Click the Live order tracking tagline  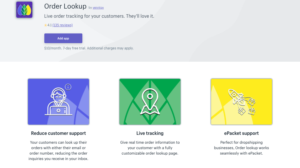(99, 16)
